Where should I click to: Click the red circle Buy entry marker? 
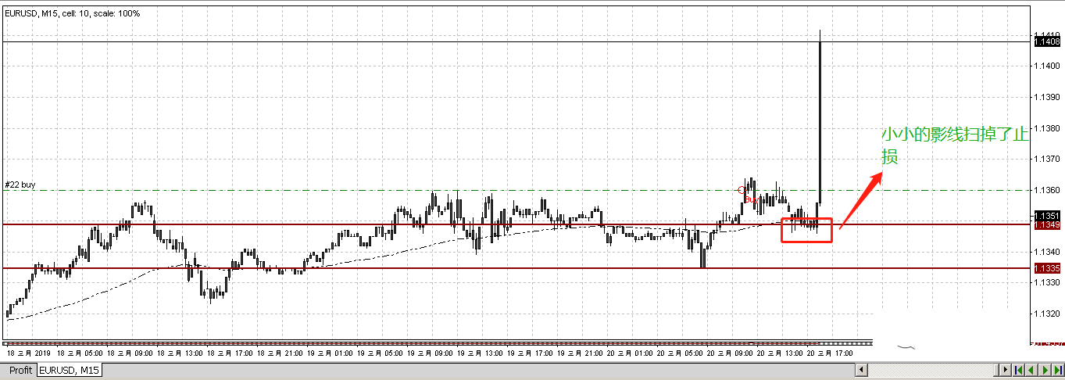742,190
